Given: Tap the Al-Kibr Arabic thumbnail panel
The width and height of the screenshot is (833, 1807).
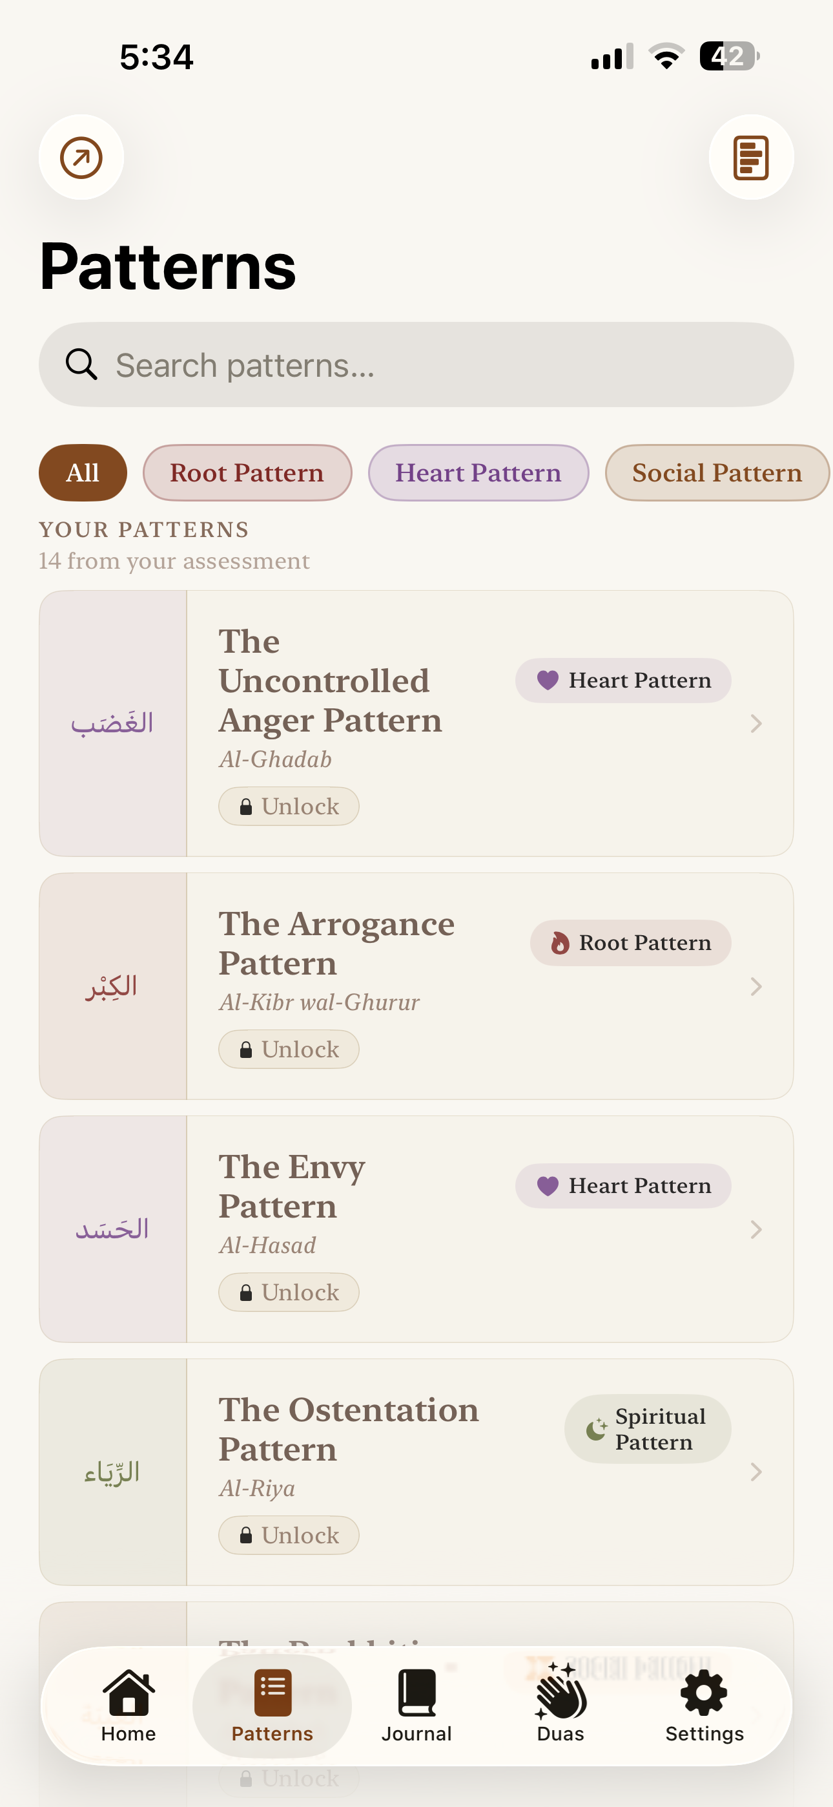Looking at the screenshot, I should pyautogui.click(x=113, y=986).
